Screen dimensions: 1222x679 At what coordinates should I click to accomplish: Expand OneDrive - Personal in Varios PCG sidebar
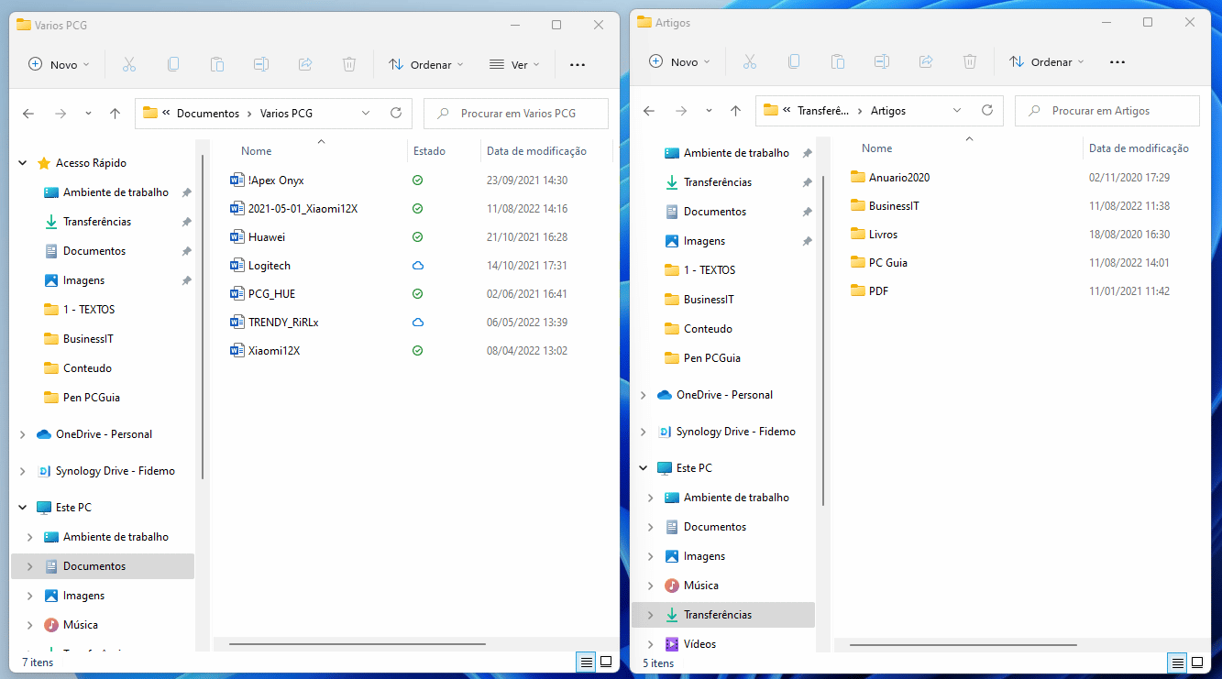[x=23, y=434]
